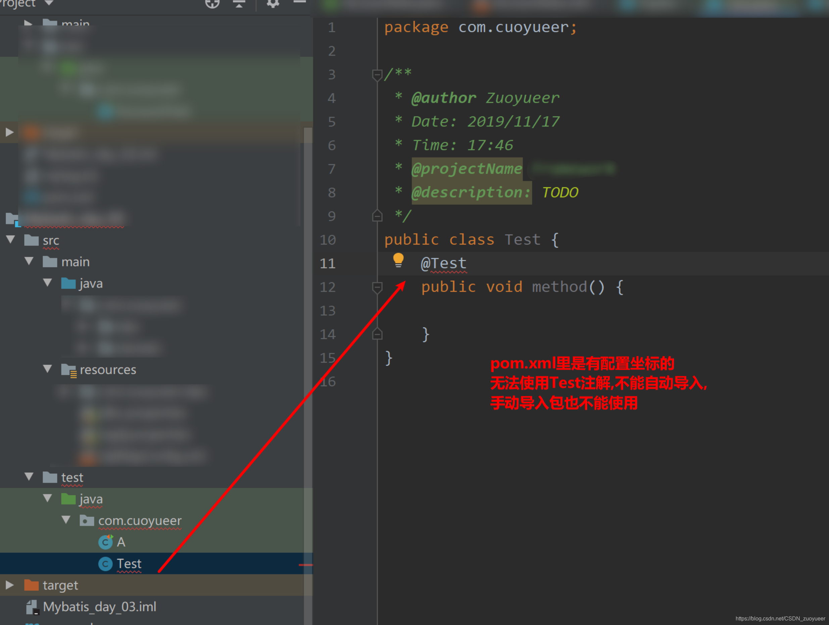Image resolution: width=829 pixels, height=625 pixels.
Task: Click the @projectName tag on line 7
Action: (x=467, y=169)
